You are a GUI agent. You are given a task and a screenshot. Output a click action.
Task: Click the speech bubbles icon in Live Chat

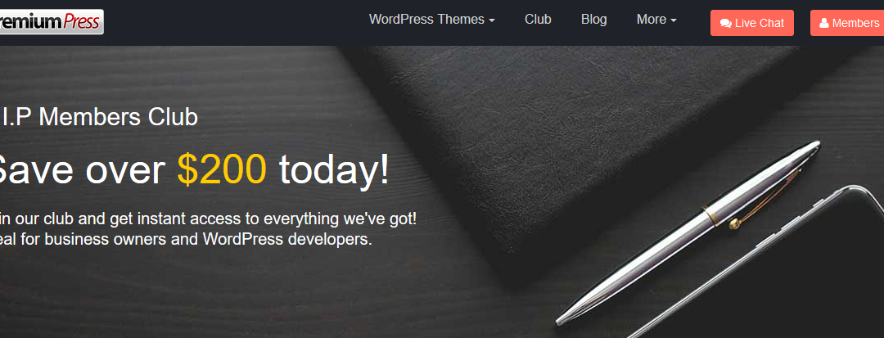(726, 24)
